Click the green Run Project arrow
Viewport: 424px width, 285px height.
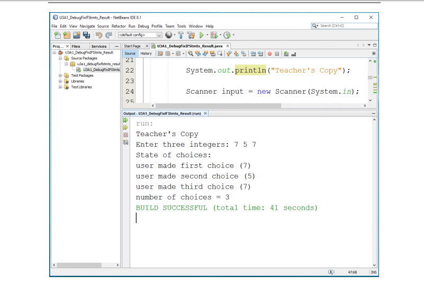[x=202, y=35]
